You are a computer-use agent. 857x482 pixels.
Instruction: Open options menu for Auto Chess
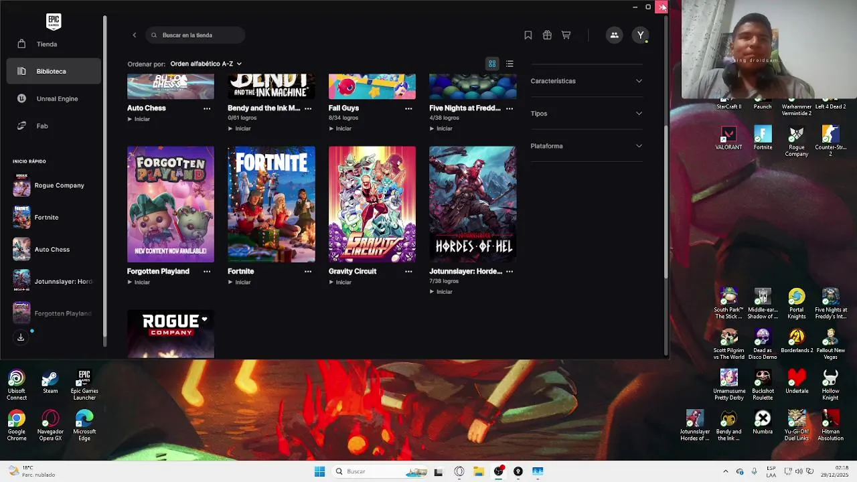(x=207, y=108)
